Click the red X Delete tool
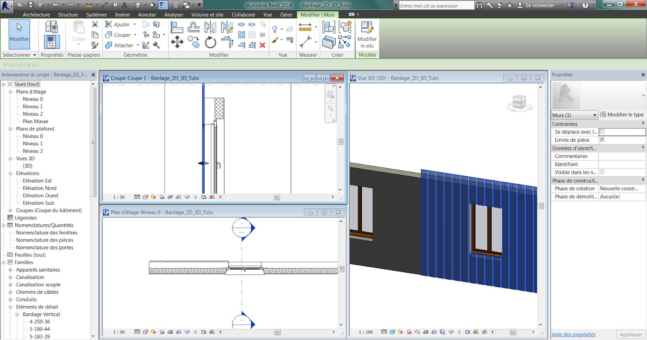Screen dimensions: 647x340 [262, 45]
